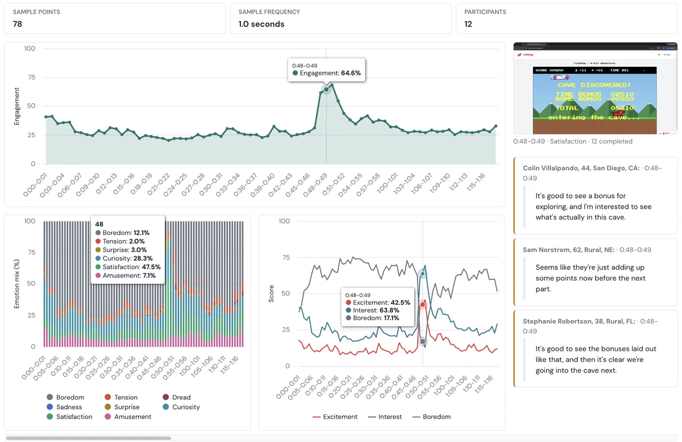
Task: Toggle the Curiosity legend entry
Action: [x=181, y=407]
